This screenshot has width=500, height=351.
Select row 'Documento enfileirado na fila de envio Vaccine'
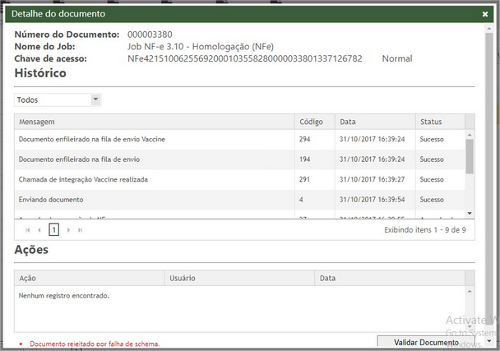click(x=239, y=139)
